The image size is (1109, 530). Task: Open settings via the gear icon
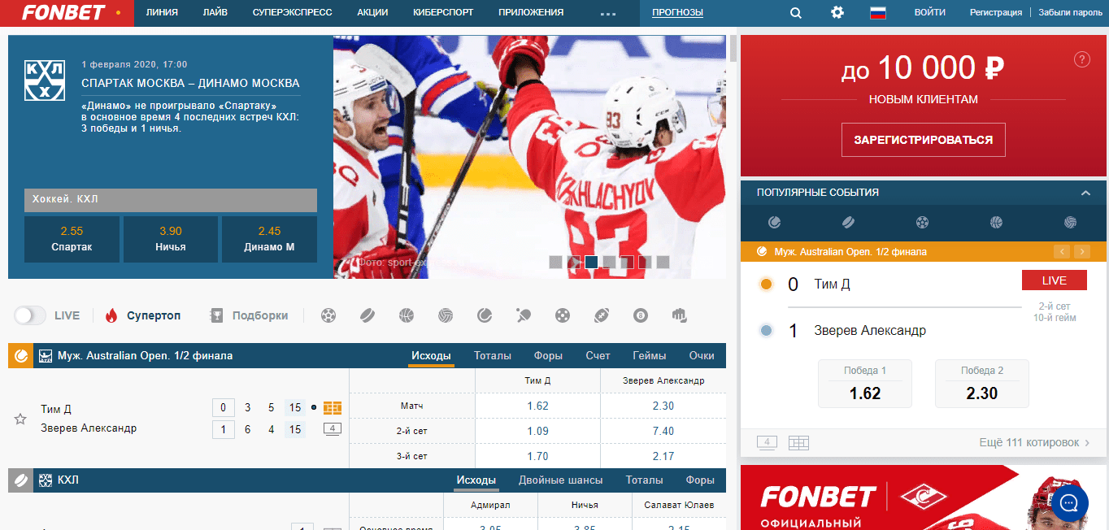pos(837,13)
